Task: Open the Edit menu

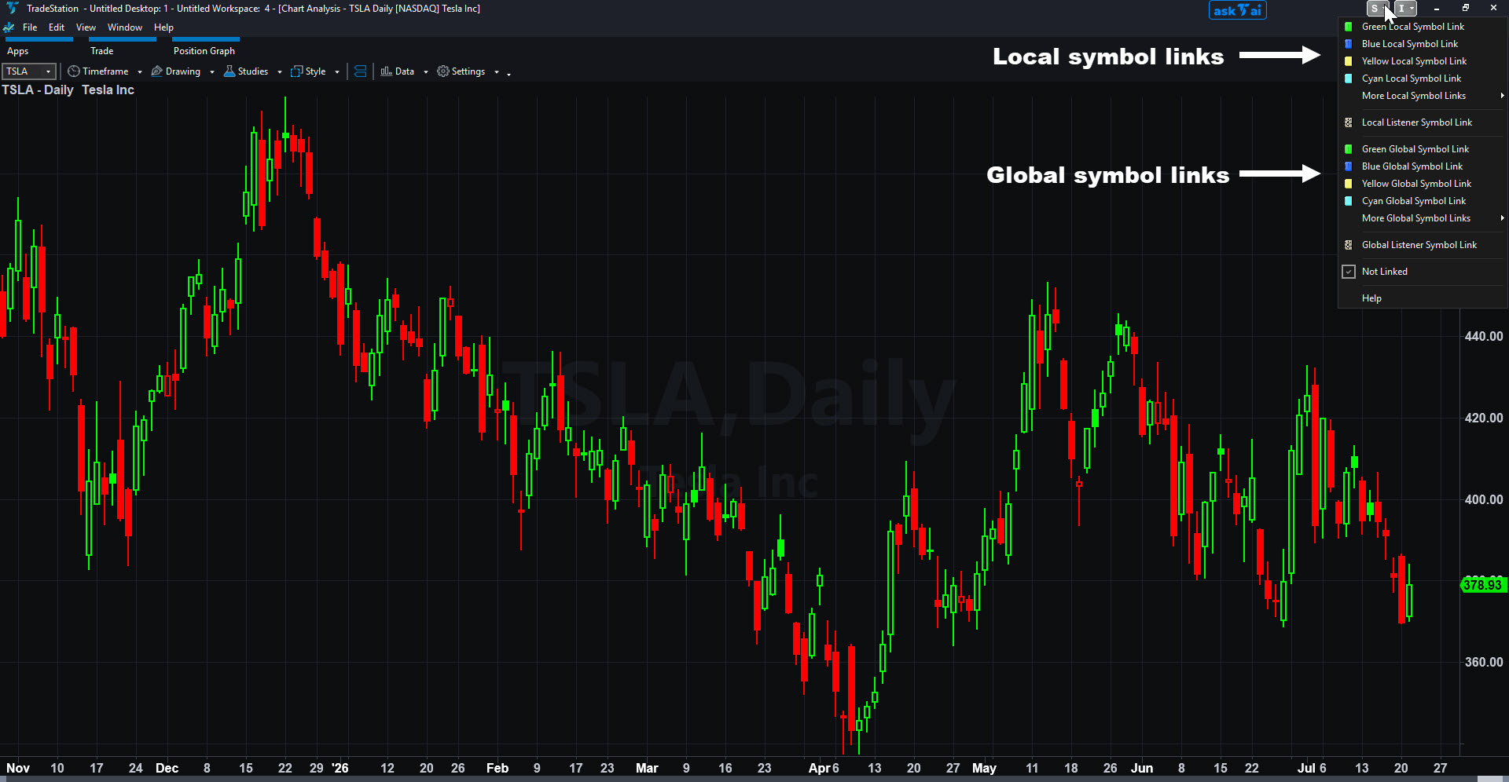Action: click(57, 27)
